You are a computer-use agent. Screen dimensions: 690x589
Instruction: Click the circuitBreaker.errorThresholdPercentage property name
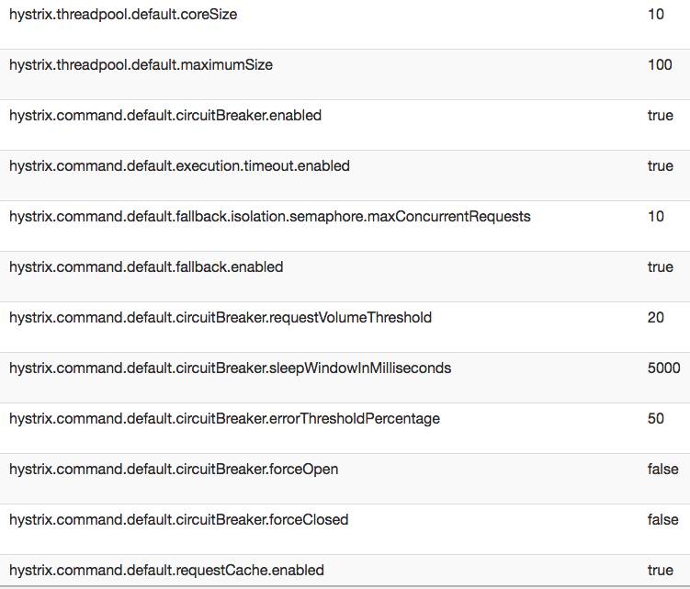(x=224, y=419)
